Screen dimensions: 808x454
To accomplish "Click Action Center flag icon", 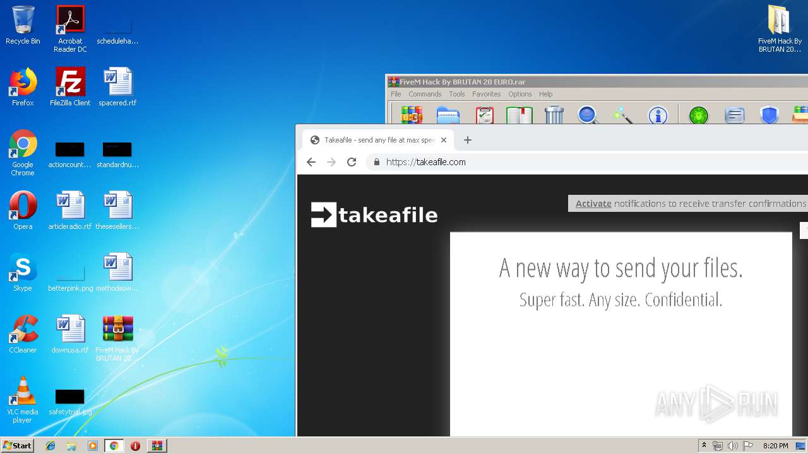I will point(748,446).
